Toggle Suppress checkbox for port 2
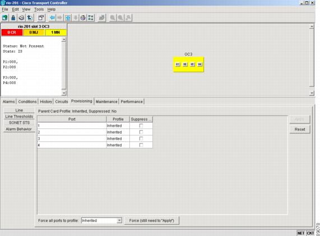320x236 pixels. [141, 132]
